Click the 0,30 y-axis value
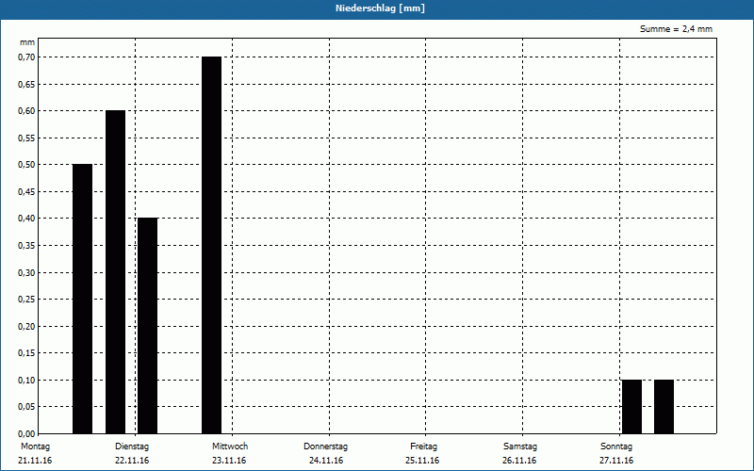 [26, 272]
